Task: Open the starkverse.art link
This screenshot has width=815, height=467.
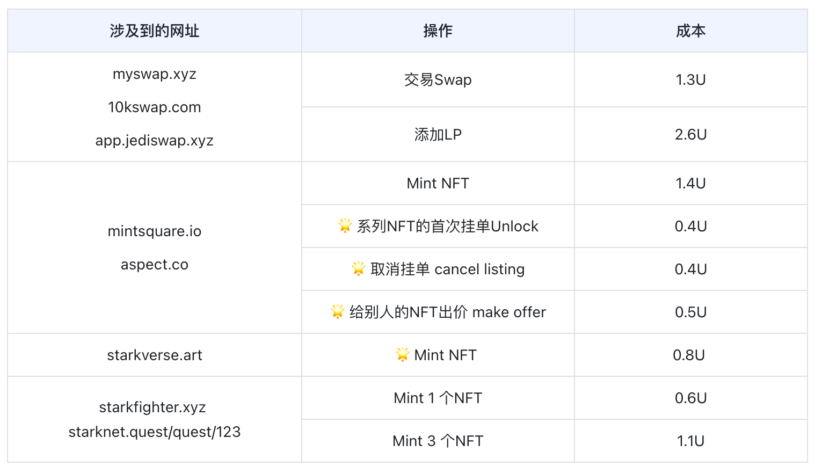Action: (x=155, y=355)
